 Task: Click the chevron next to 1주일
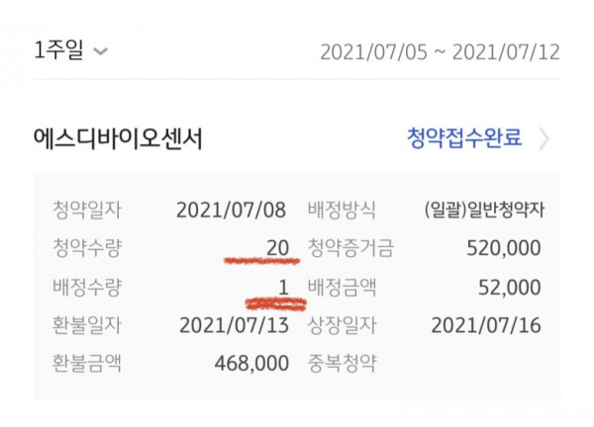(x=101, y=51)
